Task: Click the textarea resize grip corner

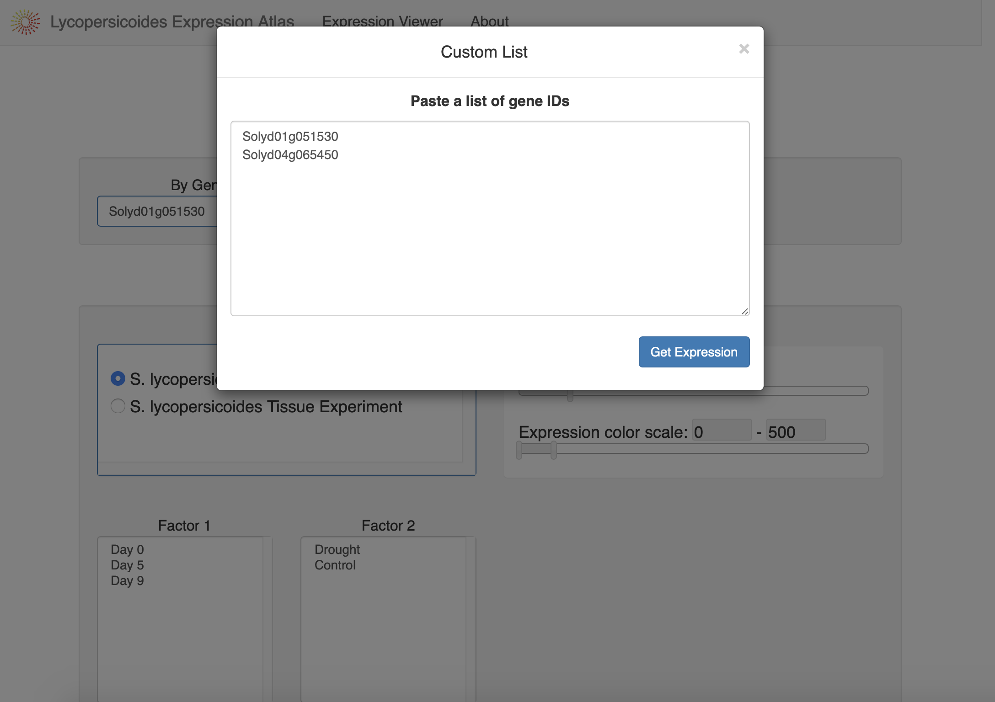Action: [745, 311]
